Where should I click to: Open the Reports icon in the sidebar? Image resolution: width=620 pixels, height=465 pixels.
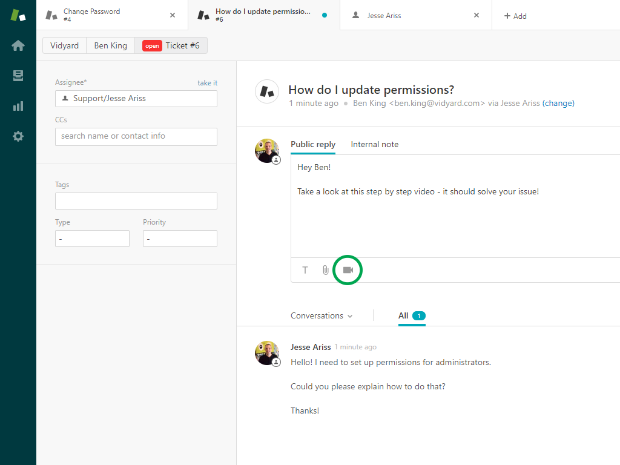(18, 105)
